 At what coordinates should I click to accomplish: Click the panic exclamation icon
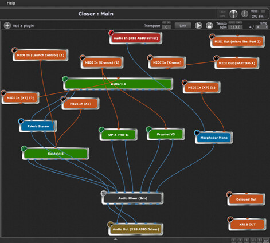245,14
